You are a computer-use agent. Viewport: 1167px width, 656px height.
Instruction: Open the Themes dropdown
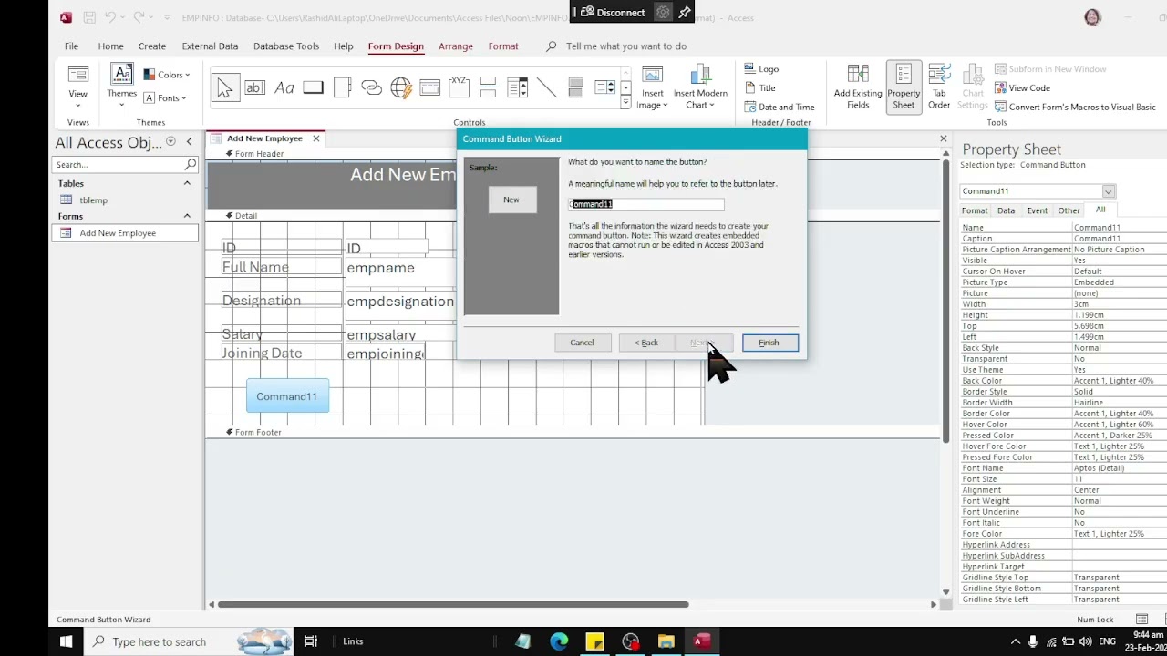click(x=121, y=87)
